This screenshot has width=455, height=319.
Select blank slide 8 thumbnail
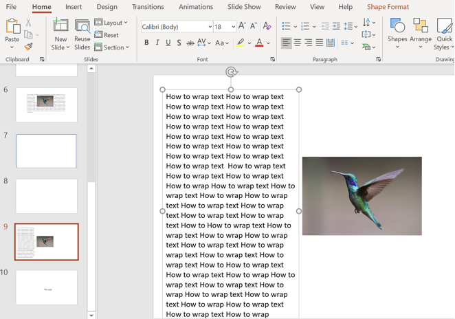pyautogui.click(x=47, y=196)
